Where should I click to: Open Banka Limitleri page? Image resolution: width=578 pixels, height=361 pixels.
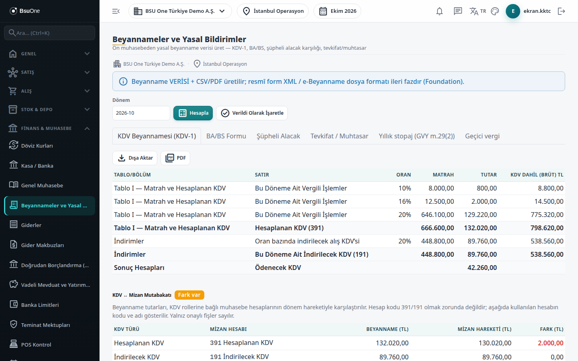[50, 305]
